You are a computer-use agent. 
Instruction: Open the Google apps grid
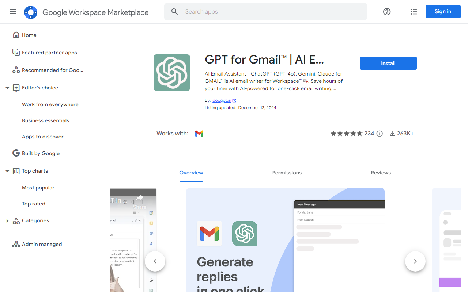pos(414,12)
